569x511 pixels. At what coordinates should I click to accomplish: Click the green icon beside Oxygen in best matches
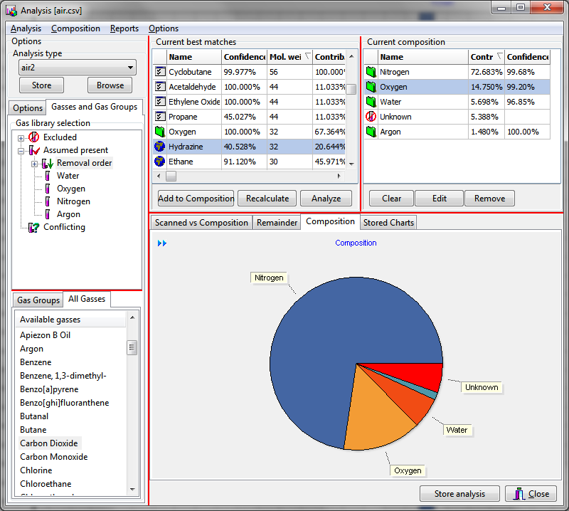[160, 132]
